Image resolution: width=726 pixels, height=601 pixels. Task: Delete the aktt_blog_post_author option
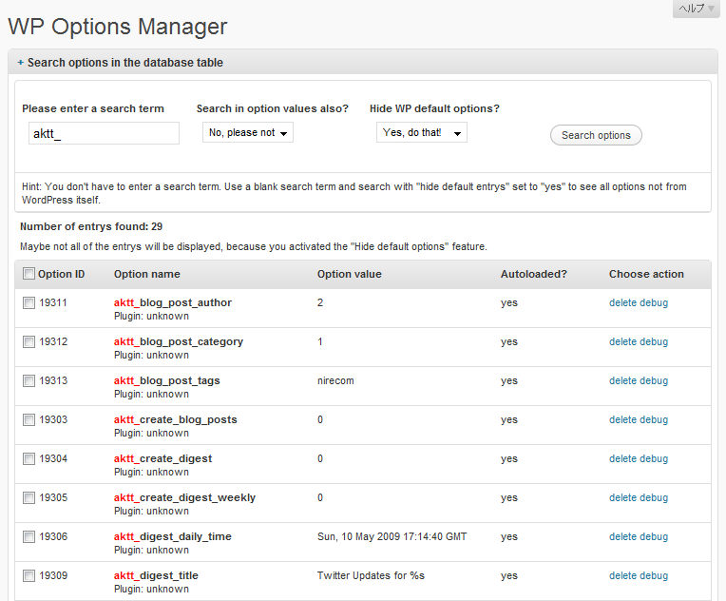[622, 302]
